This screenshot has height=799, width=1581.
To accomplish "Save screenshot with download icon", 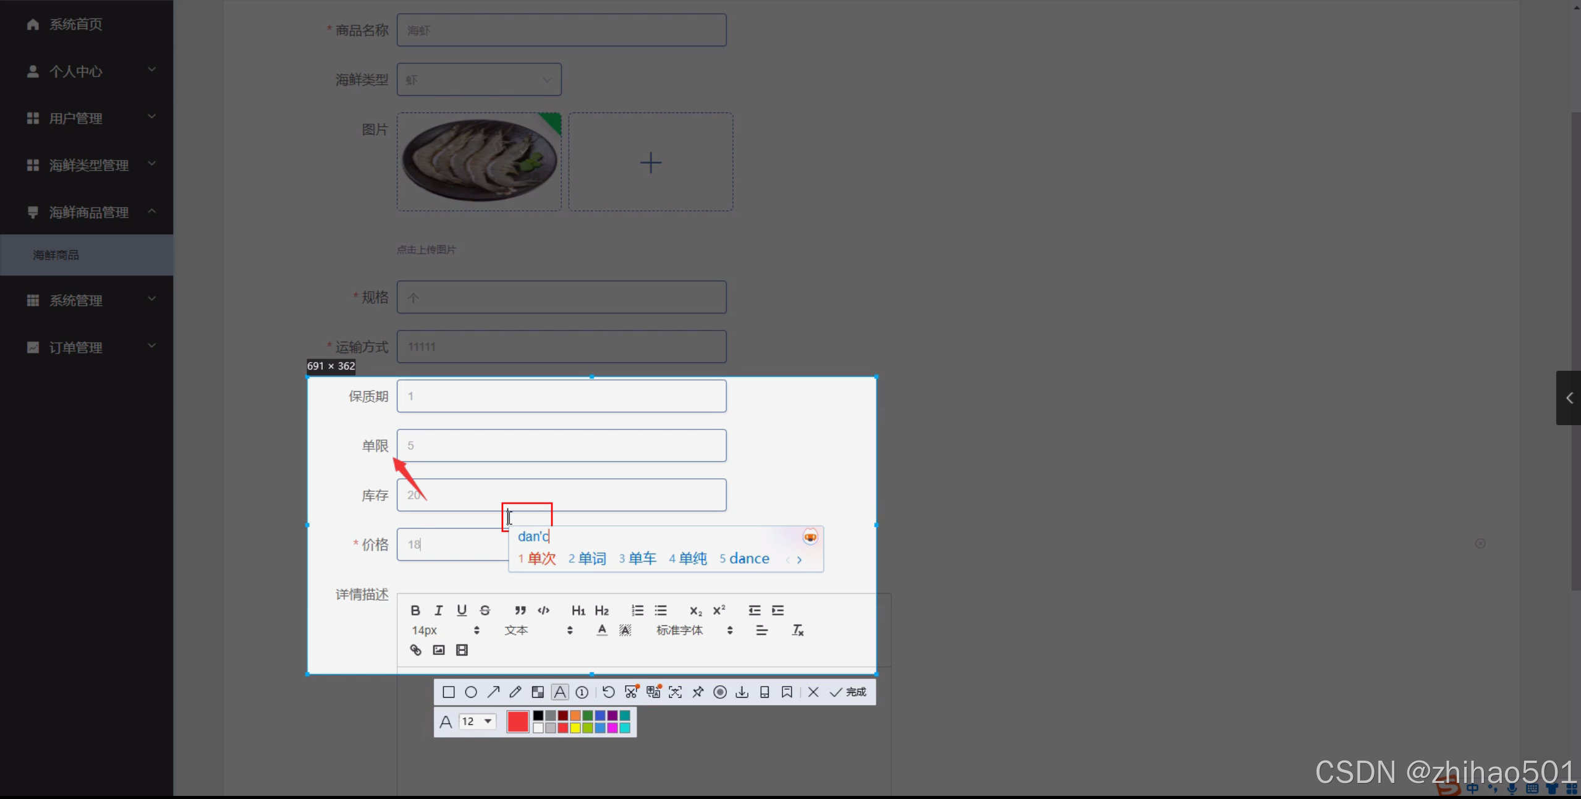I will click(742, 692).
